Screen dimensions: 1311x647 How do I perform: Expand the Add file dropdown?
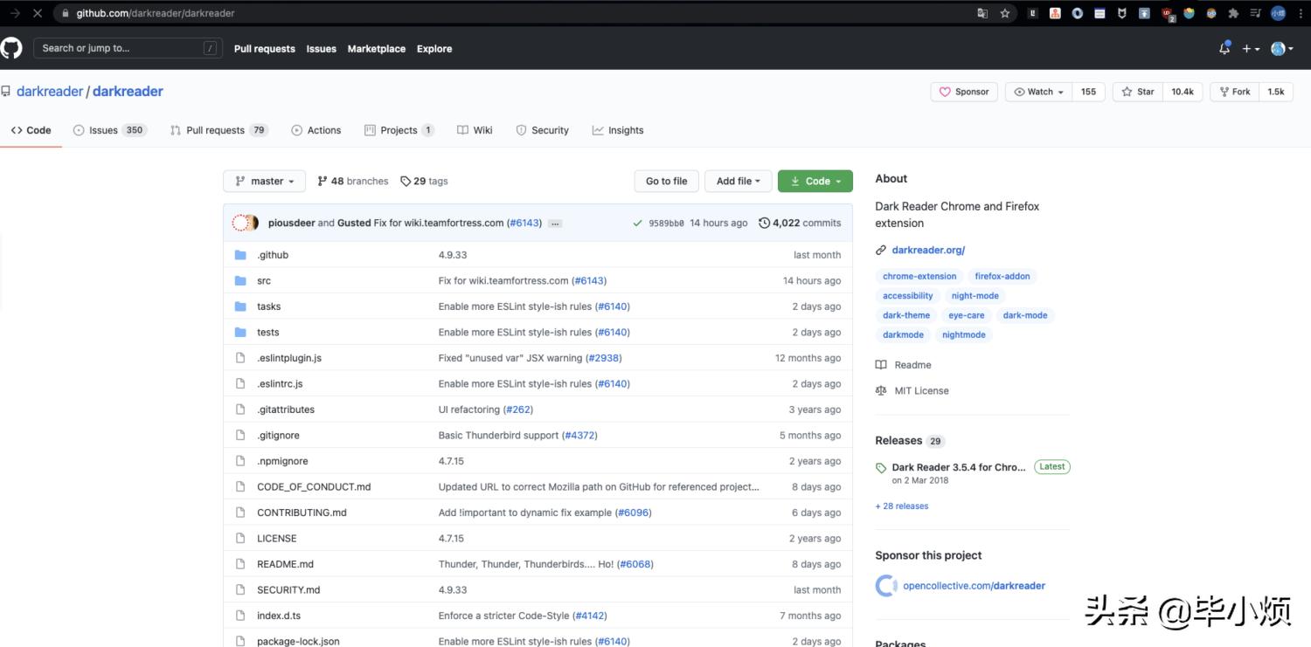pyautogui.click(x=739, y=181)
